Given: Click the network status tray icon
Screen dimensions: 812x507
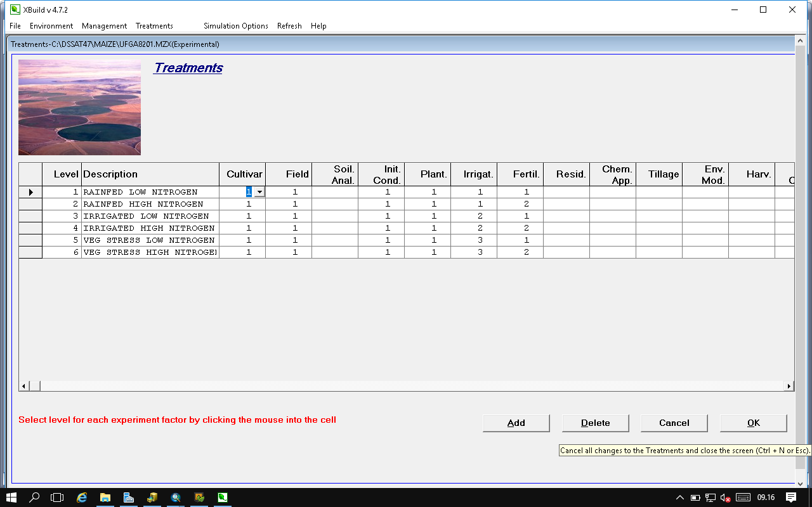Looking at the screenshot, I should coord(710,497).
